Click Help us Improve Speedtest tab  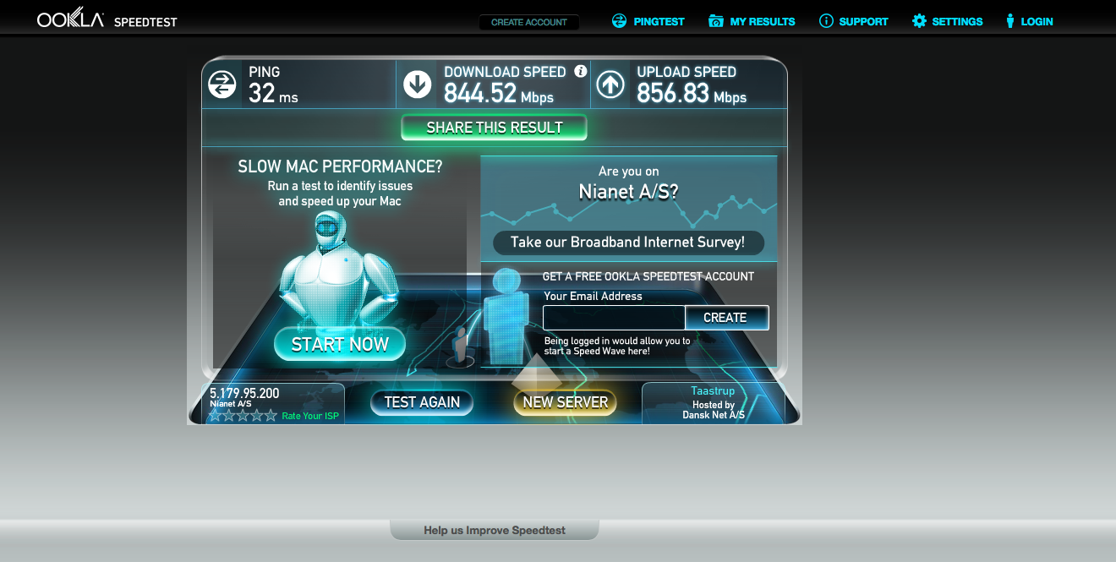(x=495, y=530)
